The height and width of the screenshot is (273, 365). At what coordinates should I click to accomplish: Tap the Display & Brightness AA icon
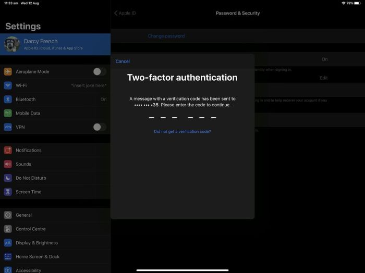[8, 243]
